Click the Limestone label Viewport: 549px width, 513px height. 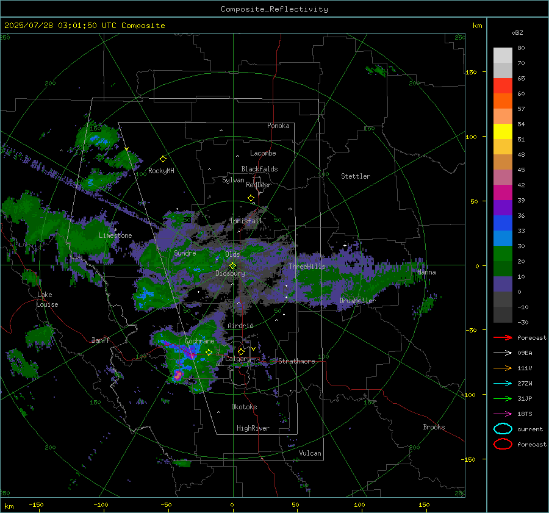(115, 235)
